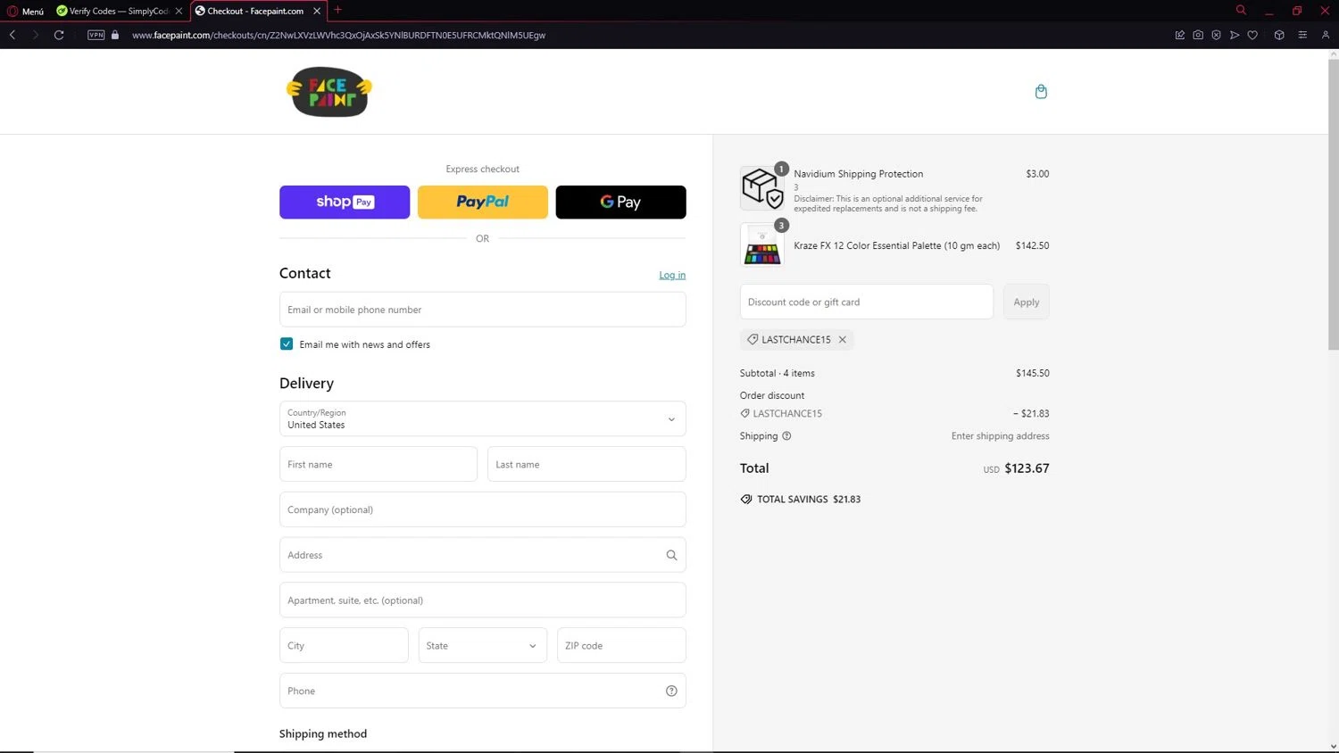Pay with Google Pay button

621,203
